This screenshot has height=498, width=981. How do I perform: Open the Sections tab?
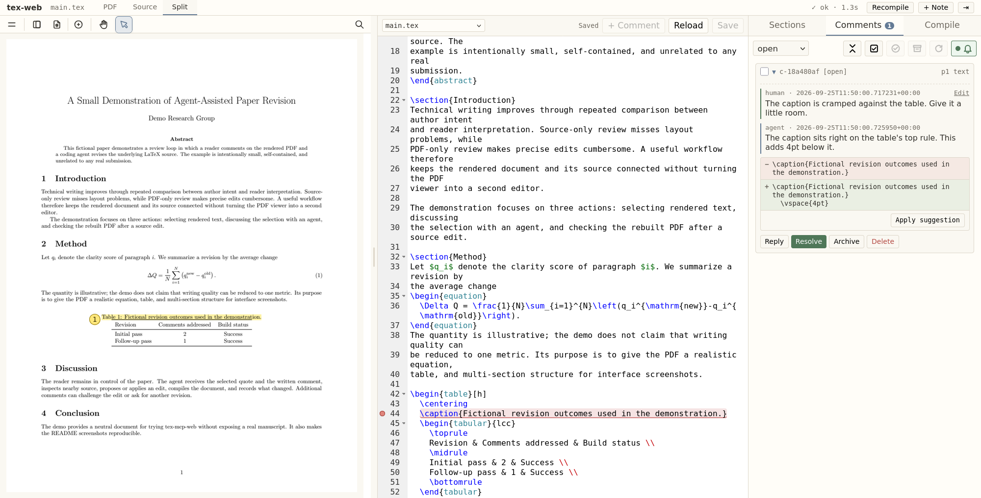click(x=787, y=25)
